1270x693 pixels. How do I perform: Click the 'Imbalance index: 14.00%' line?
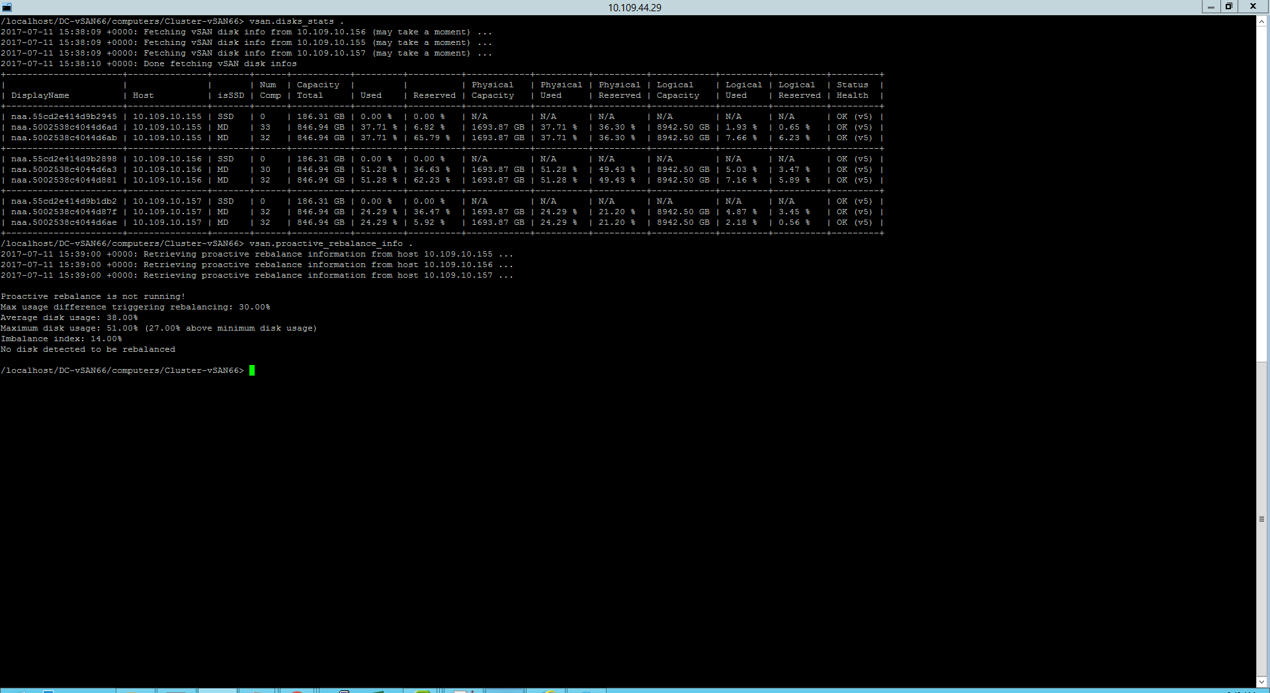tap(62, 339)
